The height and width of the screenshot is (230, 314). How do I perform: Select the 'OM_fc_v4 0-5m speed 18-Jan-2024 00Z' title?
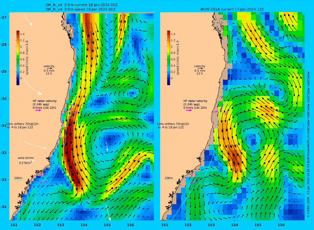[80, 9]
